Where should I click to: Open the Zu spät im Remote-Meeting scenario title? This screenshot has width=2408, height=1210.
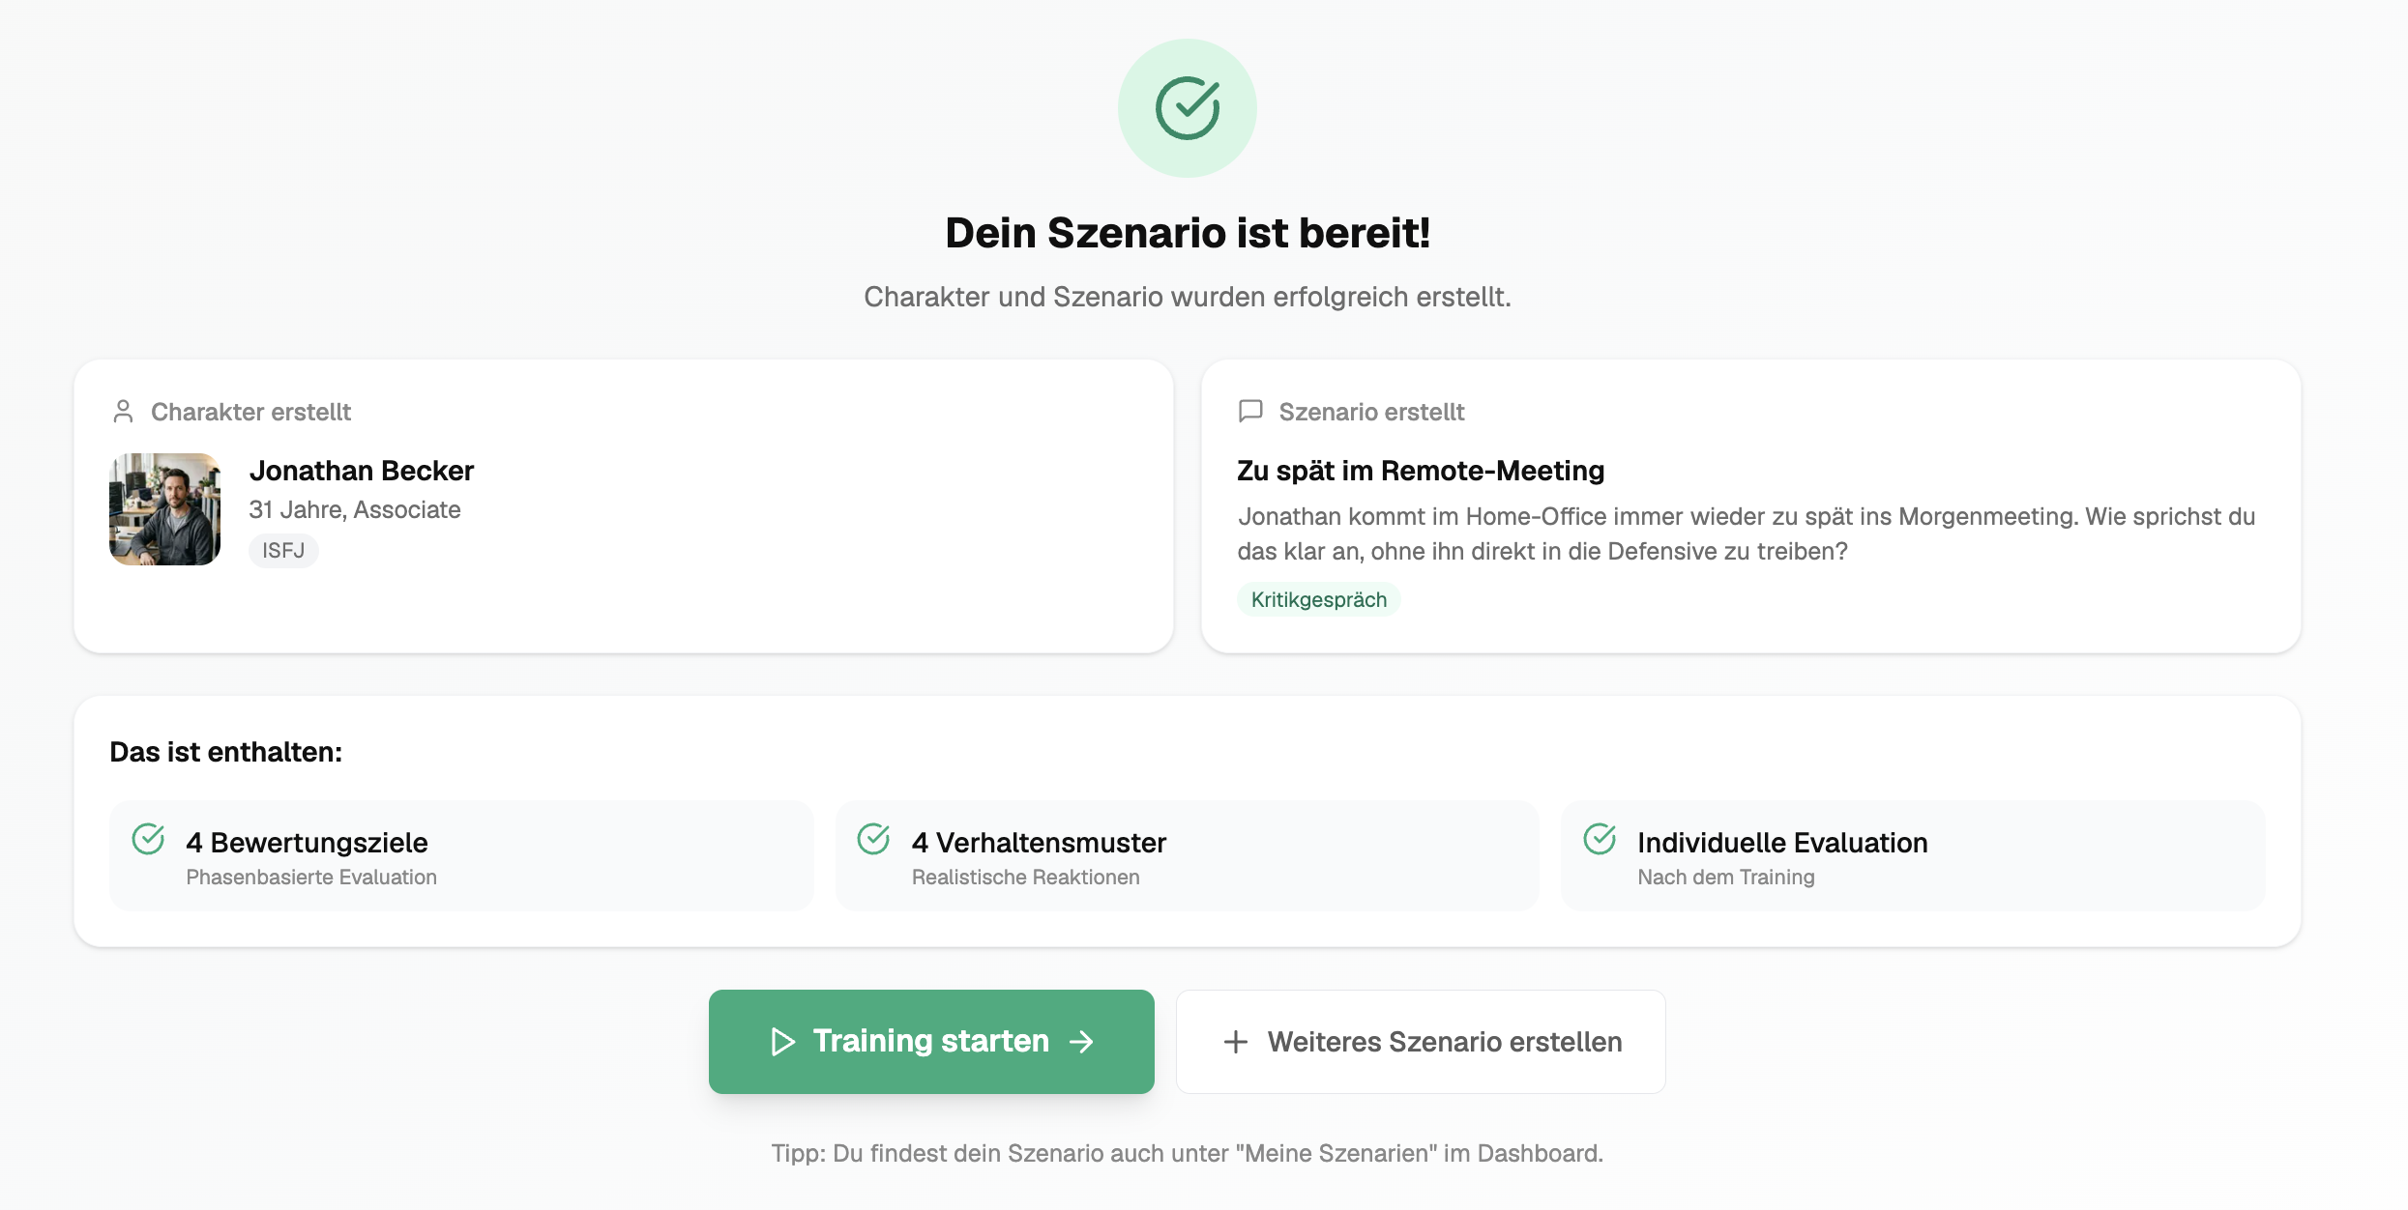1420,471
